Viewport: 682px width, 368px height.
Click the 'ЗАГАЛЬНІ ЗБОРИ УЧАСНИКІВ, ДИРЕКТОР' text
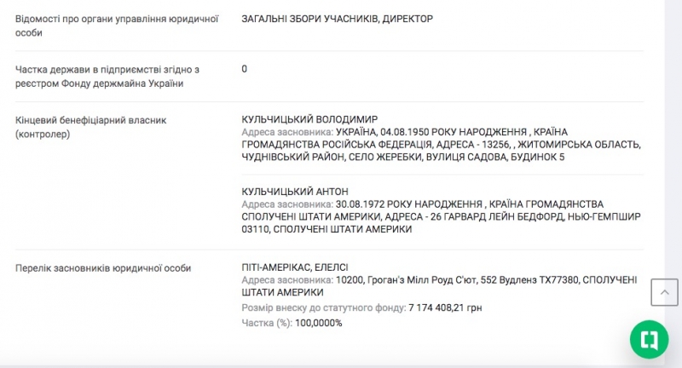click(x=337, y=18)
